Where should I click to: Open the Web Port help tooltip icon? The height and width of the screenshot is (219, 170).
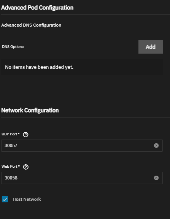26,167
